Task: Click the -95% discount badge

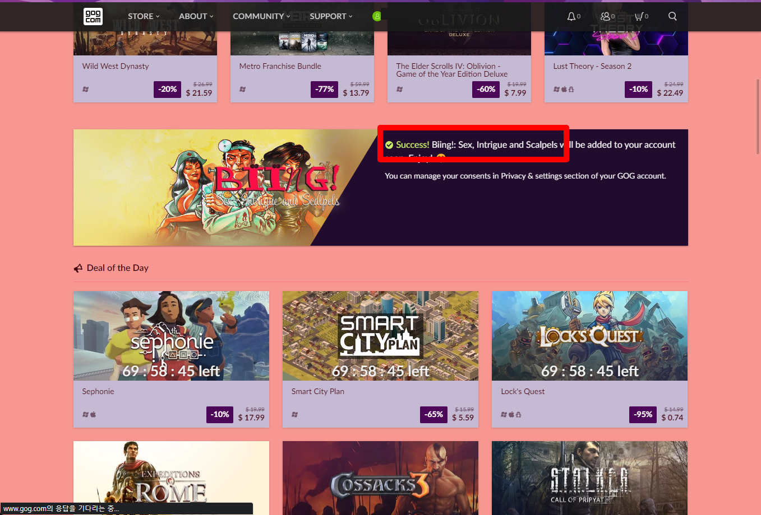Action: [643, 414]
